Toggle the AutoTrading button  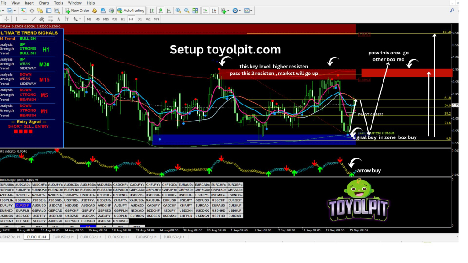131,11
